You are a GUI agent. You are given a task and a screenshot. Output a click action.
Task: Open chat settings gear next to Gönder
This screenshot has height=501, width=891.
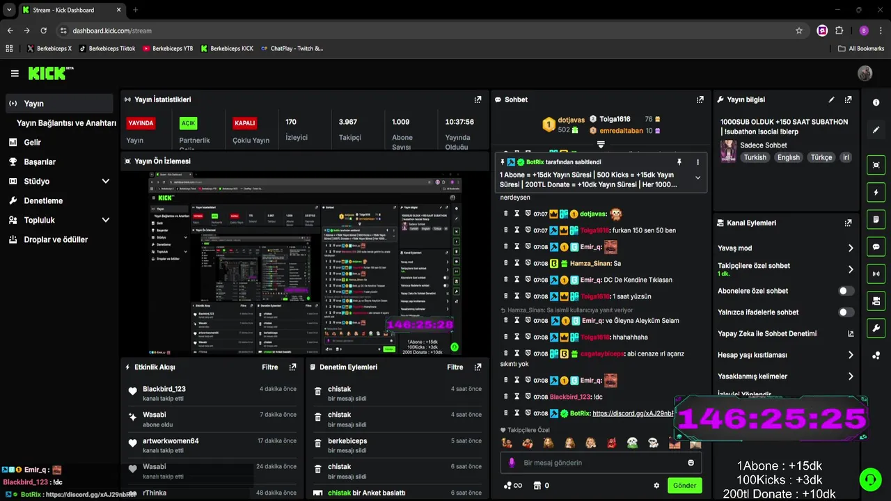coord(656,486)
